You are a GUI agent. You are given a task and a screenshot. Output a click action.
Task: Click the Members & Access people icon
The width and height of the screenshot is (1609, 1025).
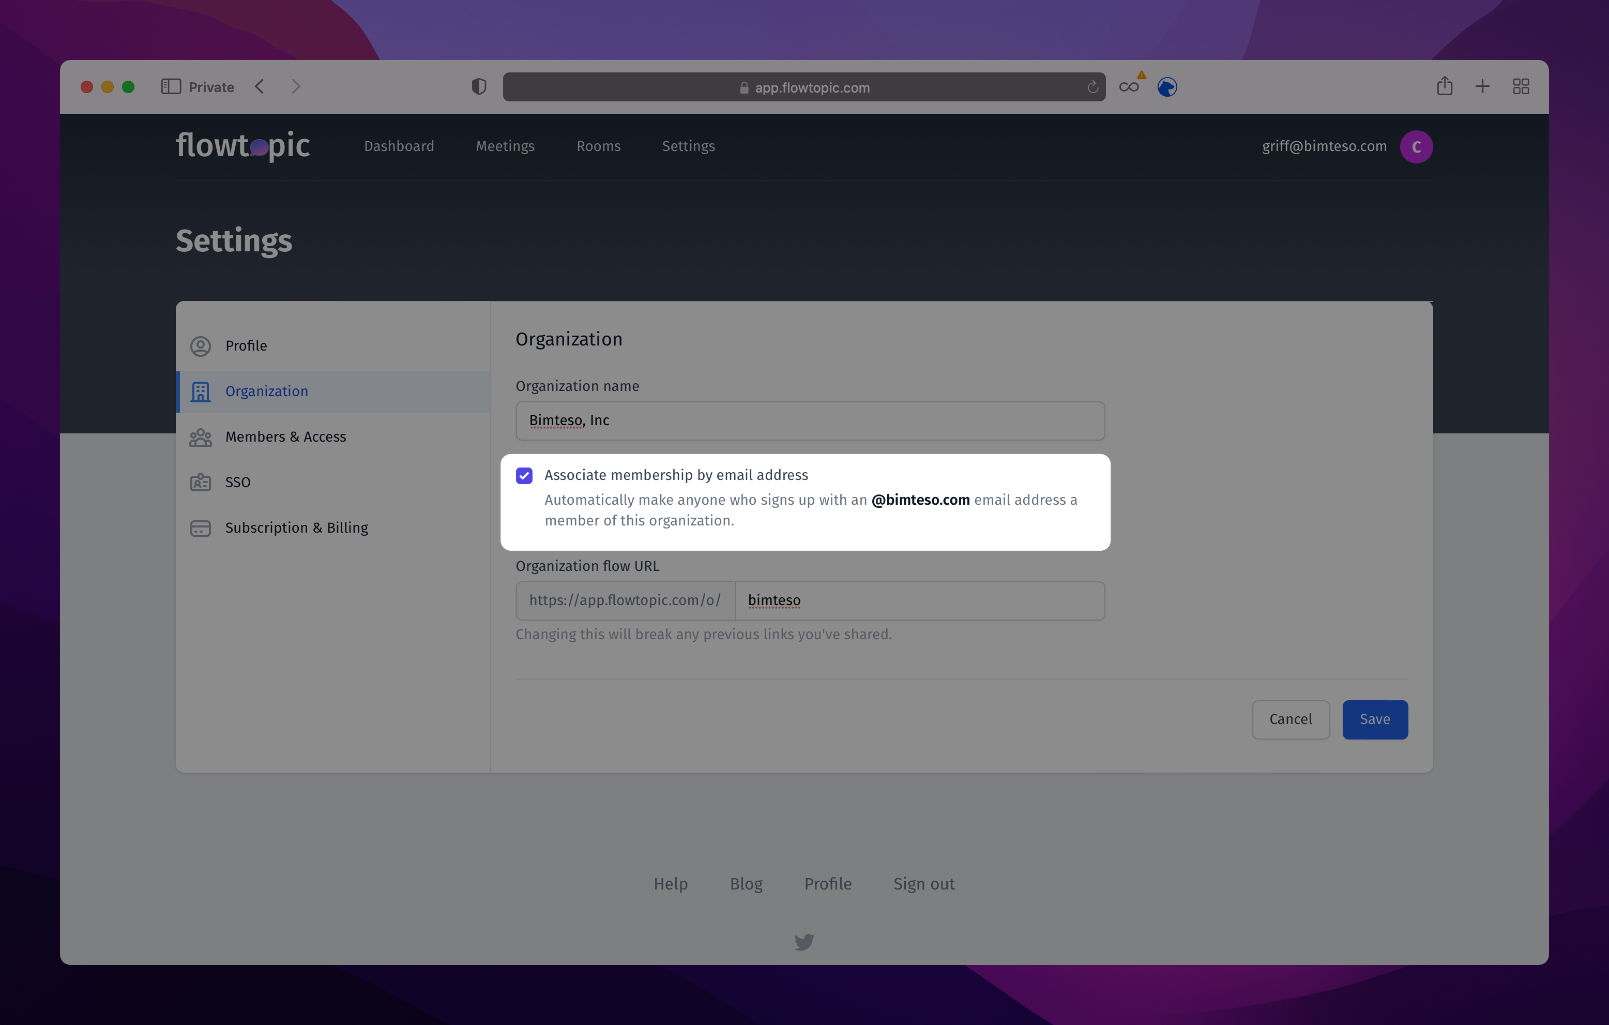click(x=201, y=437)
